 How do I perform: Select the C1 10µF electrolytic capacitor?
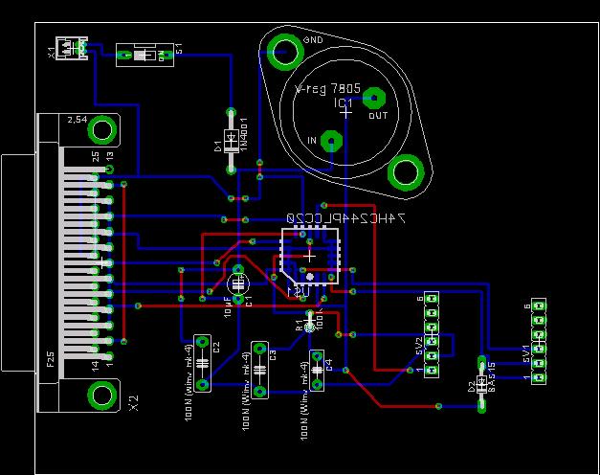pyautogui.click(x=238, y=283)
